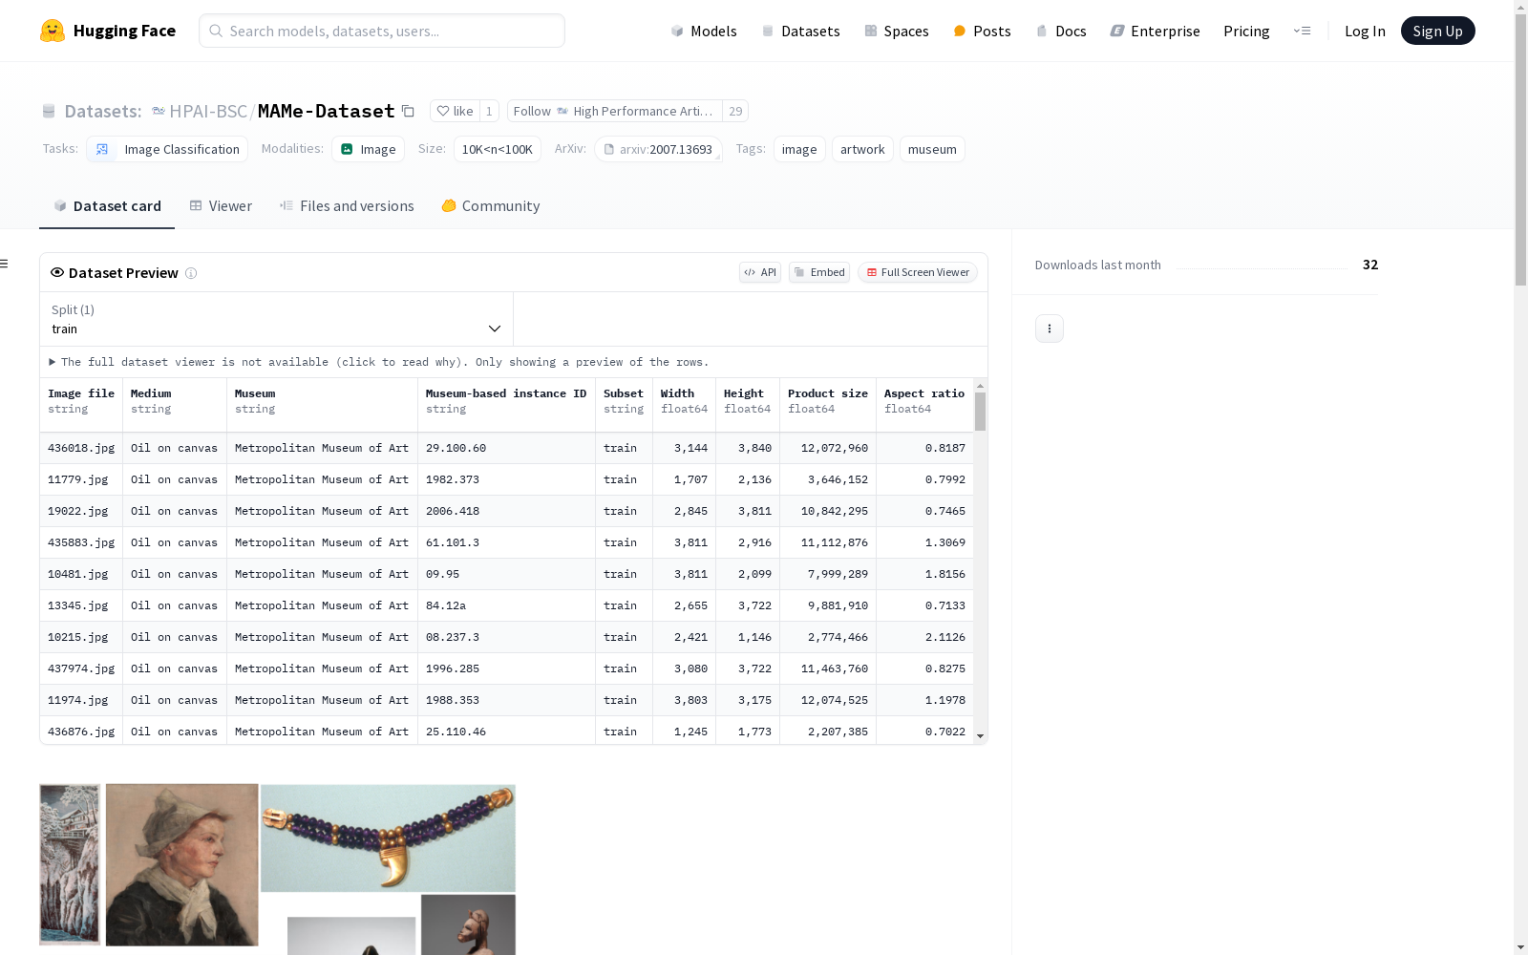Click the Image Classification task tag
Image resolution: width=1528 pixels, height=955 pixels.
click(x=167, y=149)
